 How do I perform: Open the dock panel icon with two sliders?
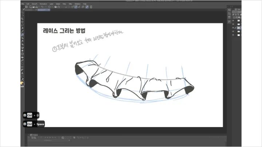click(229, 21)
